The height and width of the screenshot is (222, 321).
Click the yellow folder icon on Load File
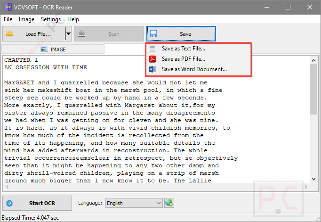click(9, 33)
